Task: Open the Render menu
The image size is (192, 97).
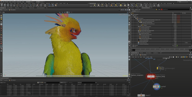Action: 7,2
